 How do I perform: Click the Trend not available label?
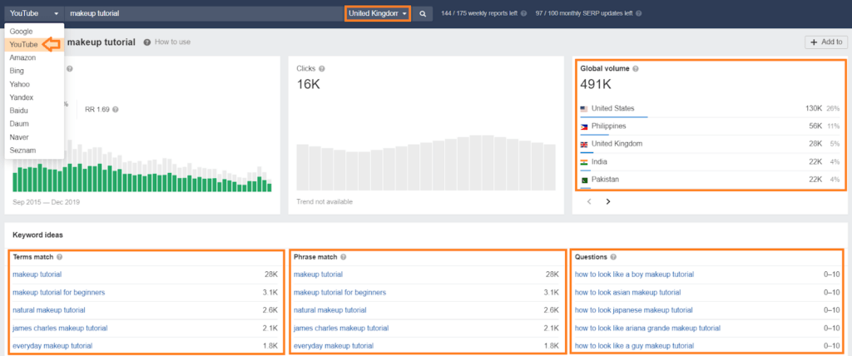(x=324, y=201)
